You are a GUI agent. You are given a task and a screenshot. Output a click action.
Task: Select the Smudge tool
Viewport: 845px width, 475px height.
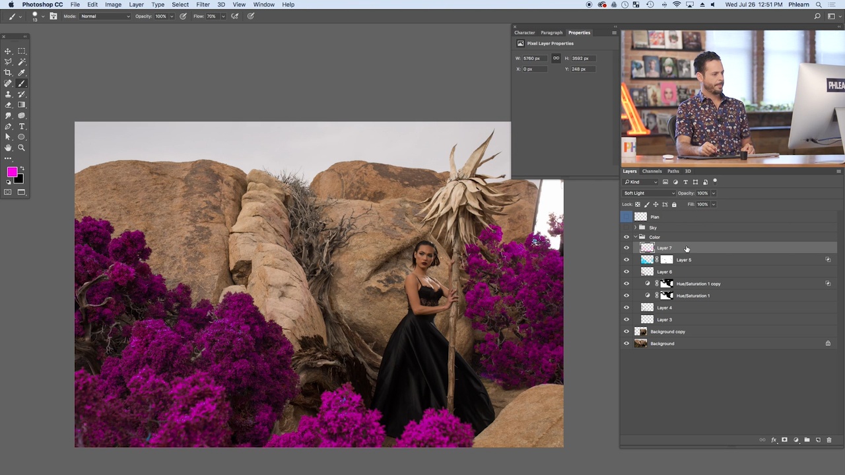pyautogui.click(x=8, y=115)
